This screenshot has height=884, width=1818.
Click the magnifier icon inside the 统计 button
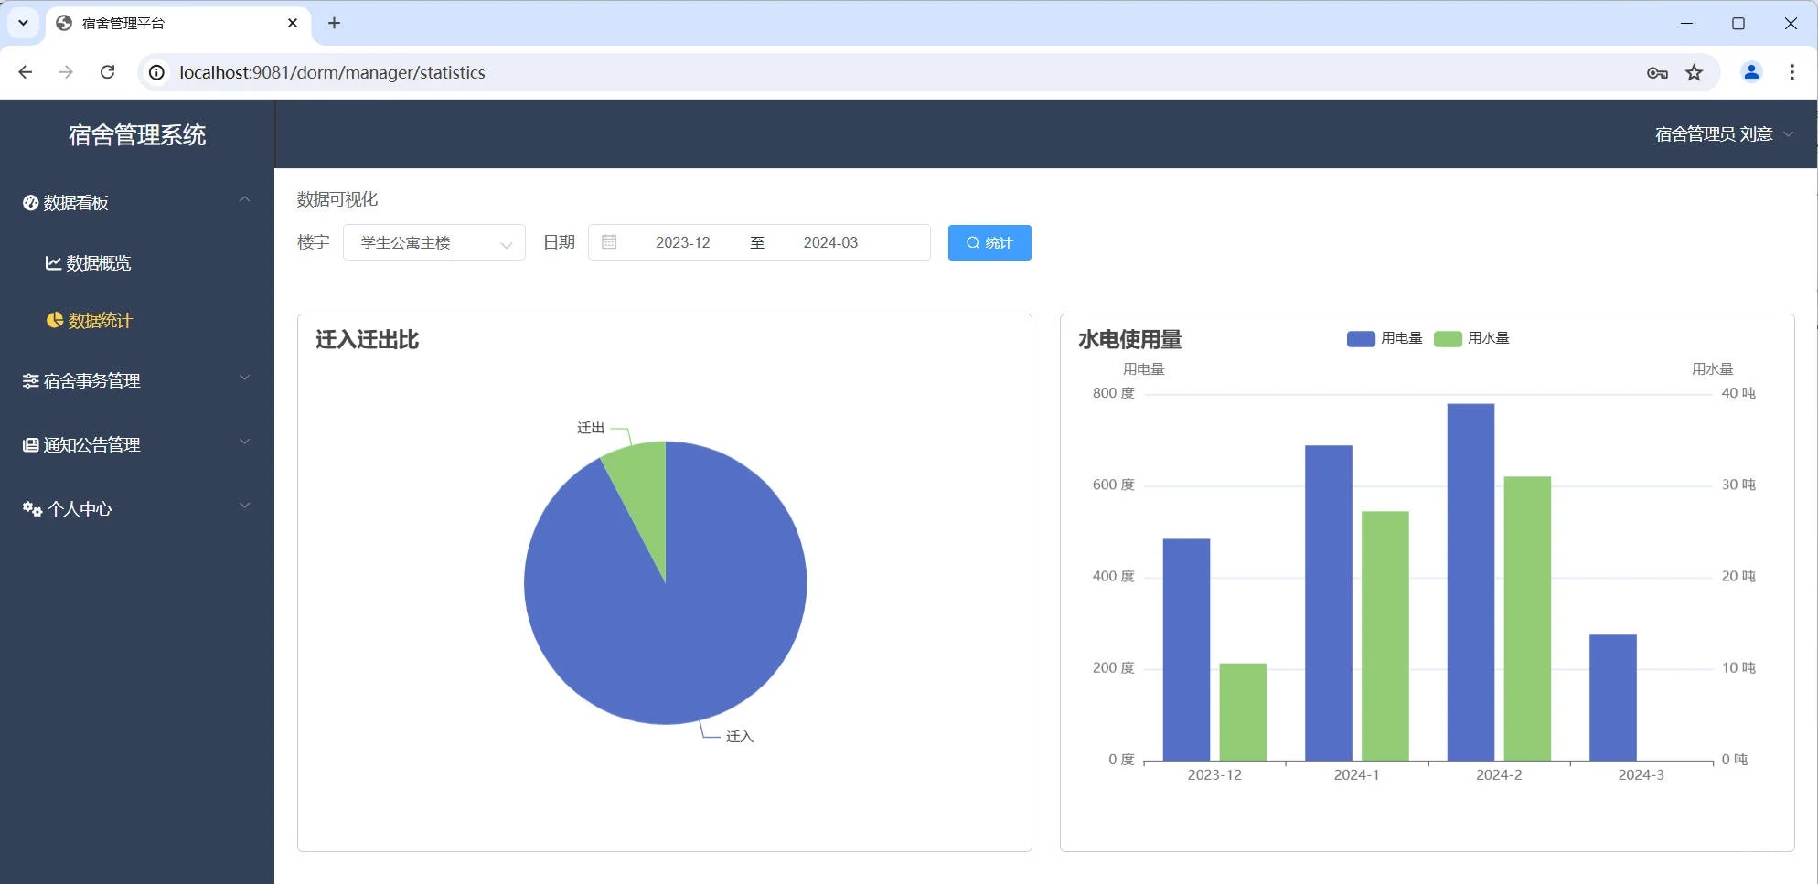[x=972, y=242]
